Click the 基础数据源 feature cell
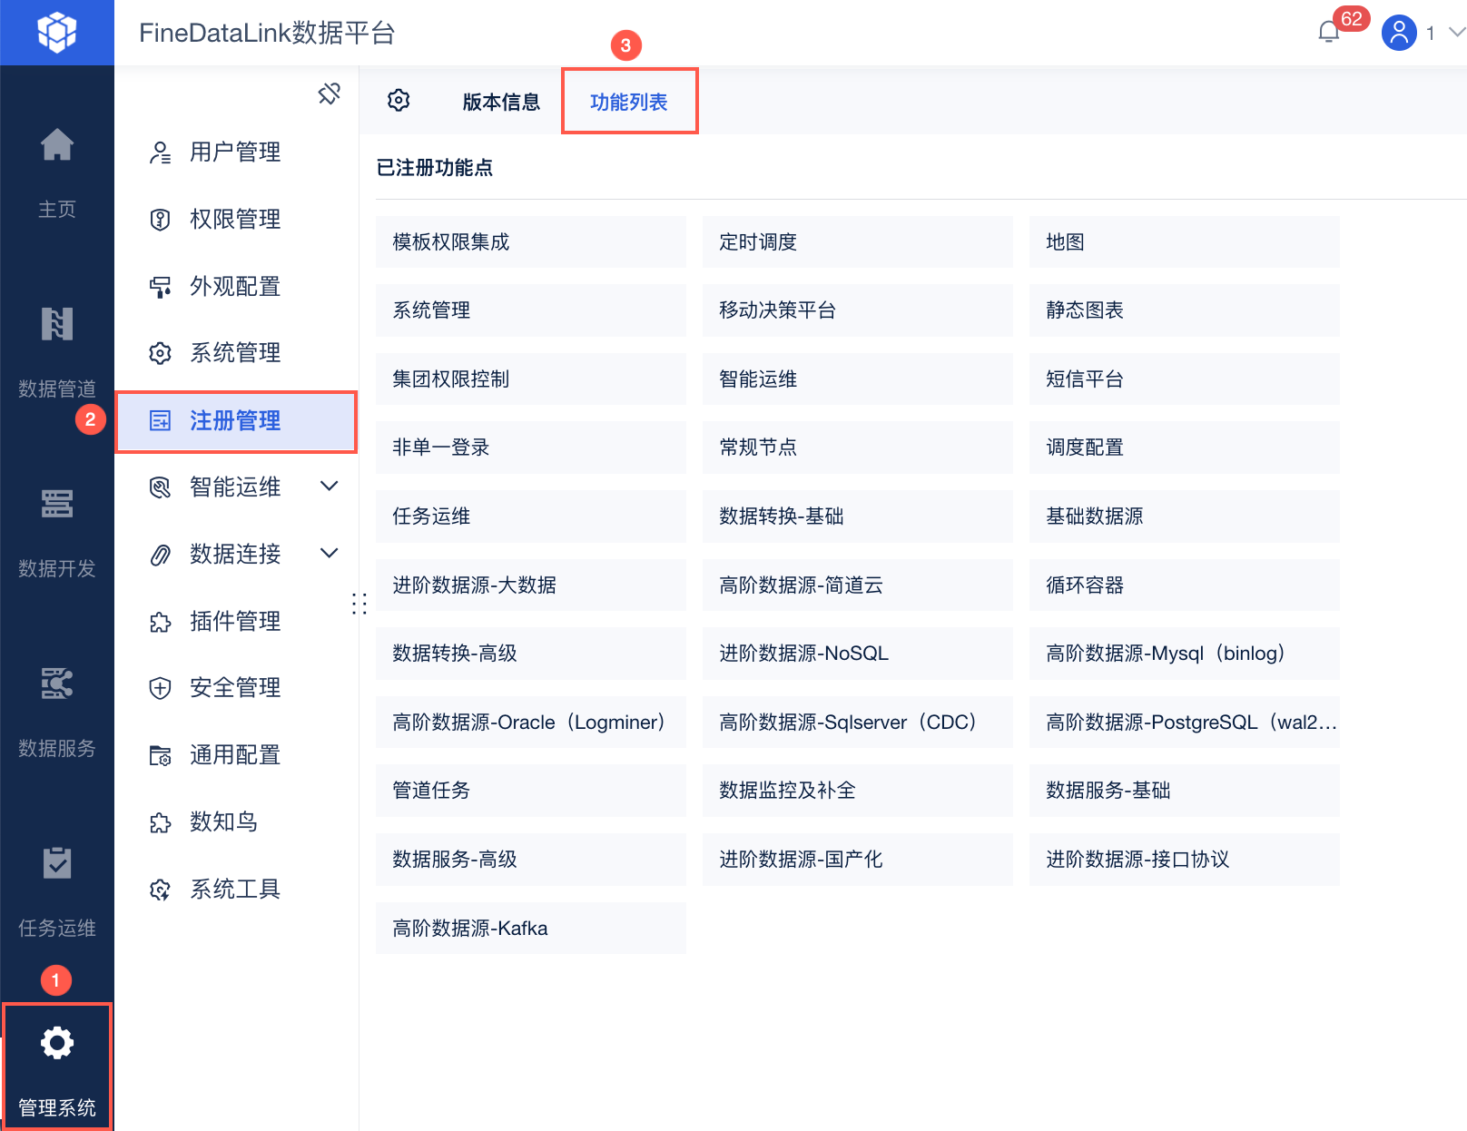1467x1131 pixels. click(1185, 516)
